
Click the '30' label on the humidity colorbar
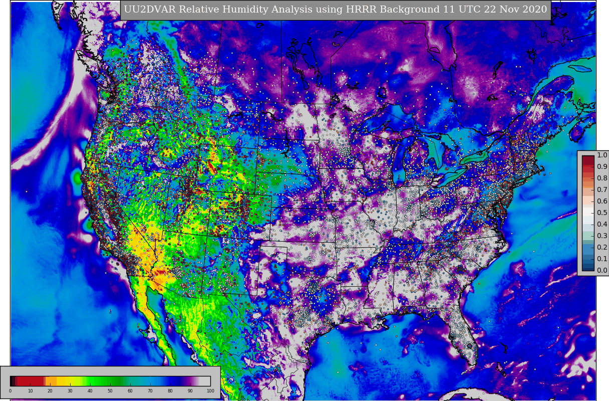click(x=70, y=391)
